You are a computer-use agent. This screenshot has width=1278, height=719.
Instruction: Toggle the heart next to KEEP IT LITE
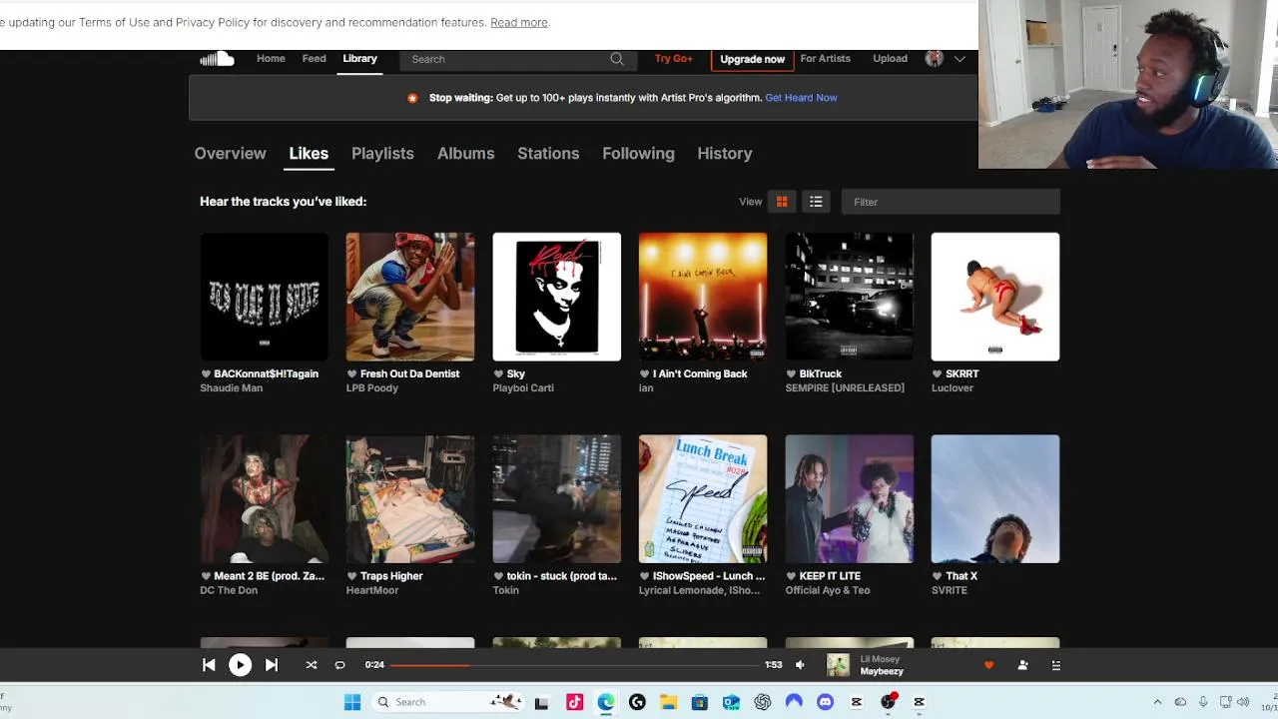[791, 576]
